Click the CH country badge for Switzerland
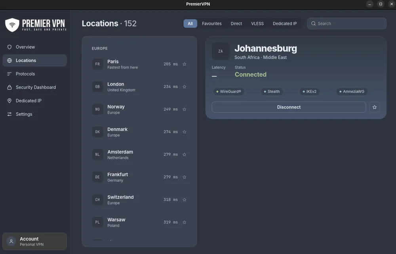Screen dimensions: 396x254 [97, 200]
